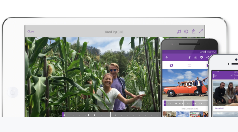Tap the back arrow on Android phone
Screen dimensions: 238x132
(x=167, y=57)
